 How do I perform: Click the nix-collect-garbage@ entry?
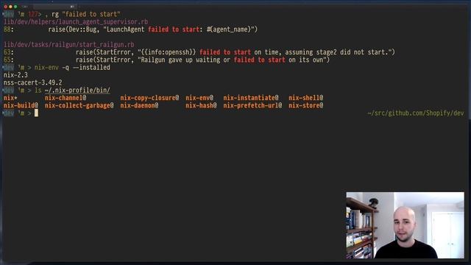pyautogui.click(x=79, y=105)
